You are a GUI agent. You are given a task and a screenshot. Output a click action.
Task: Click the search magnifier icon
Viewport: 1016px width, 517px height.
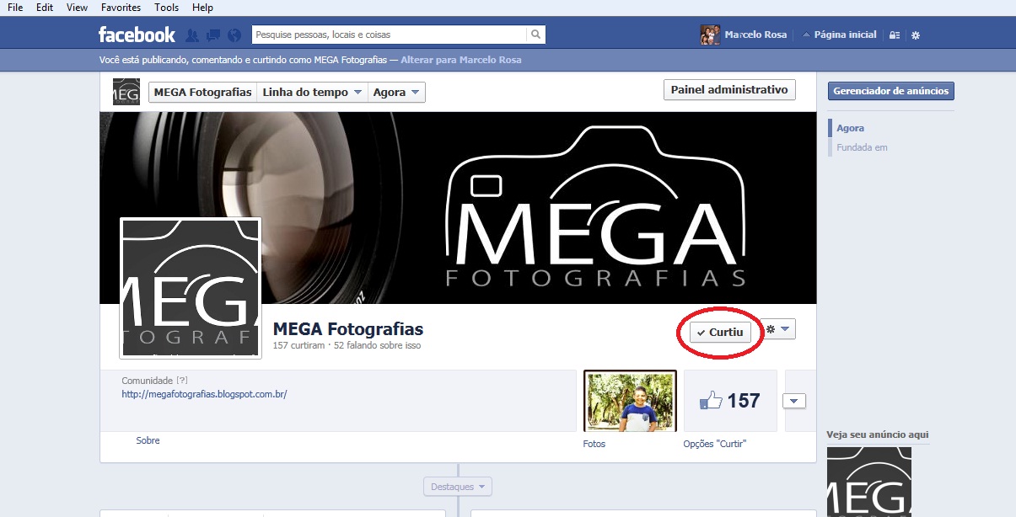point(535,35)
